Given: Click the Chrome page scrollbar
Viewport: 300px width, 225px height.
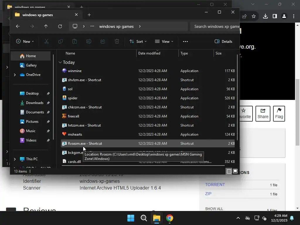Looking at the screenshot, I should (297, 112).
